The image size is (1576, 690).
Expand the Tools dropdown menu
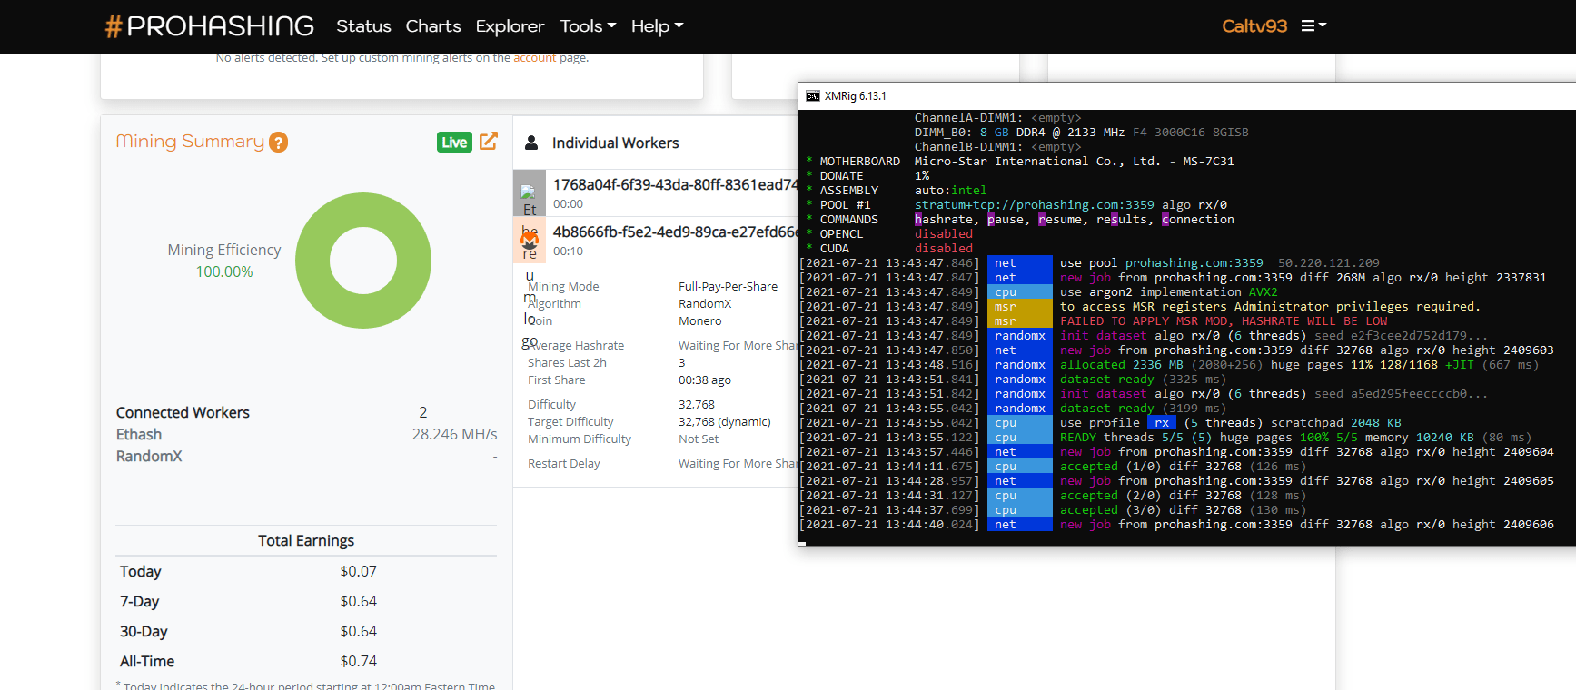click(x=588, y=26)
